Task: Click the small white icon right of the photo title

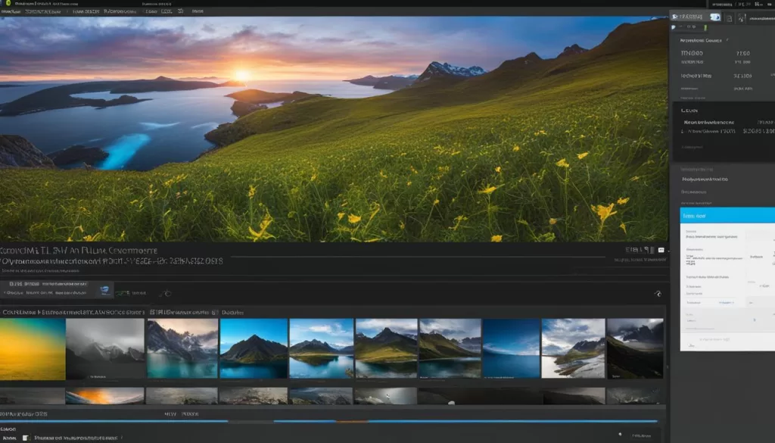Action: [x=661, y=249]
